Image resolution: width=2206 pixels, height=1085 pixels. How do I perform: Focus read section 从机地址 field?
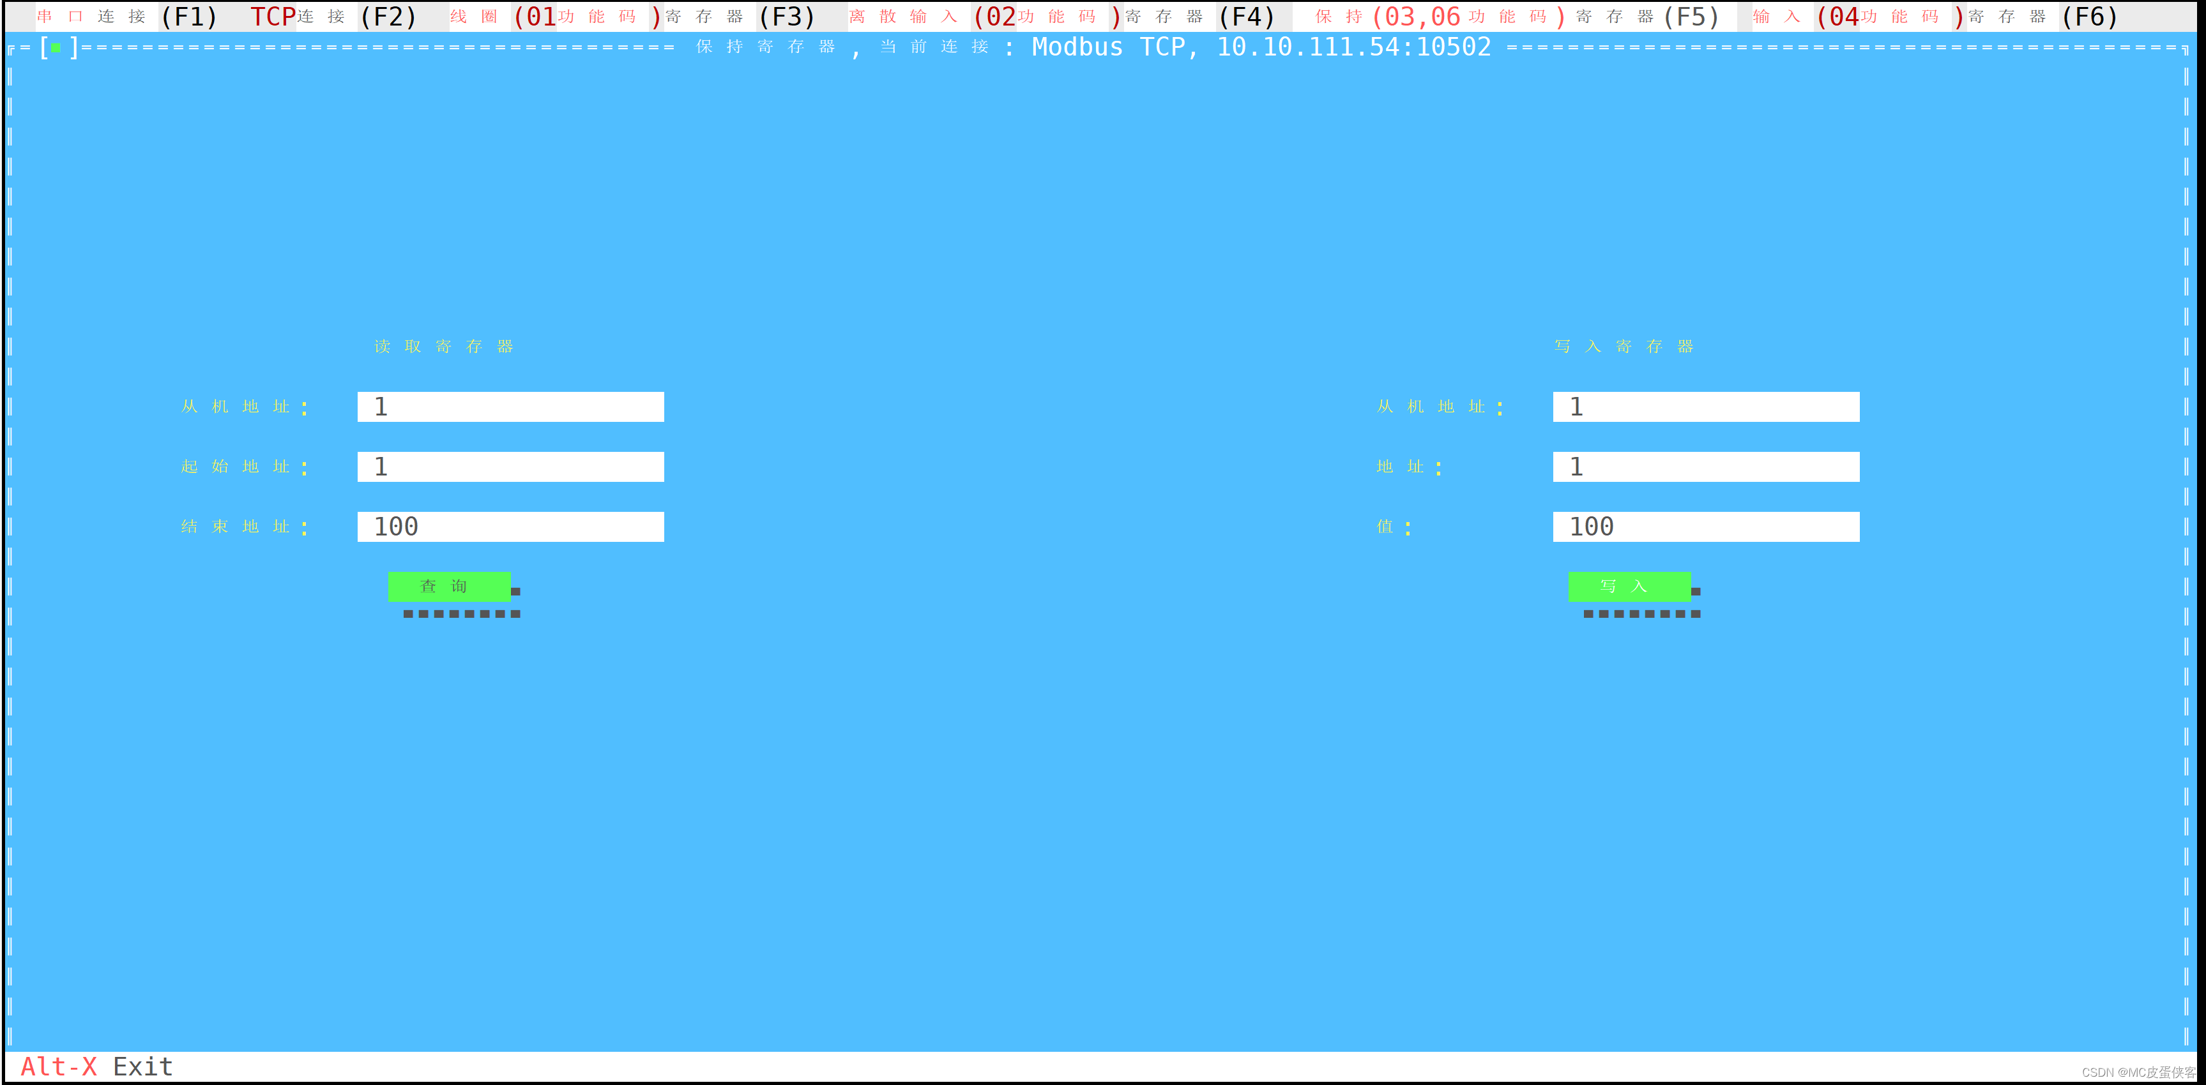point(510,407)
